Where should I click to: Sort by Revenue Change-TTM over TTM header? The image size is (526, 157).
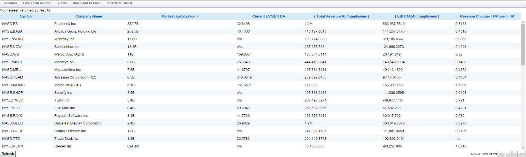tap(487, 16)
